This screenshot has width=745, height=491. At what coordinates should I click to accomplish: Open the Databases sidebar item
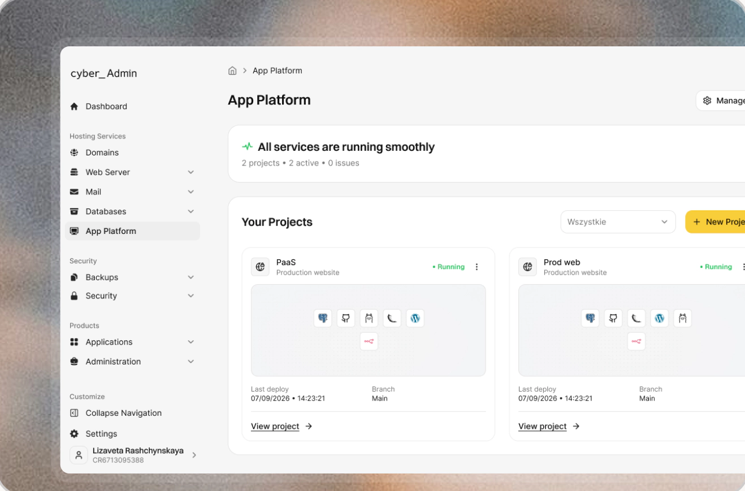coord(132,211)
